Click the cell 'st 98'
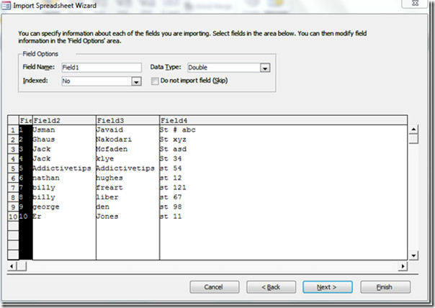The width and height of the screenshot is (435, 308). click(x=284, y=207)
